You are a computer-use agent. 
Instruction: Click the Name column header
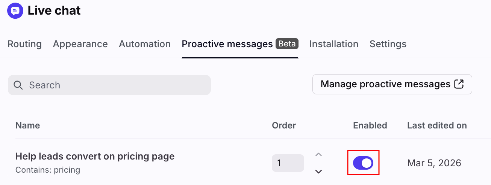coord(27,125)
